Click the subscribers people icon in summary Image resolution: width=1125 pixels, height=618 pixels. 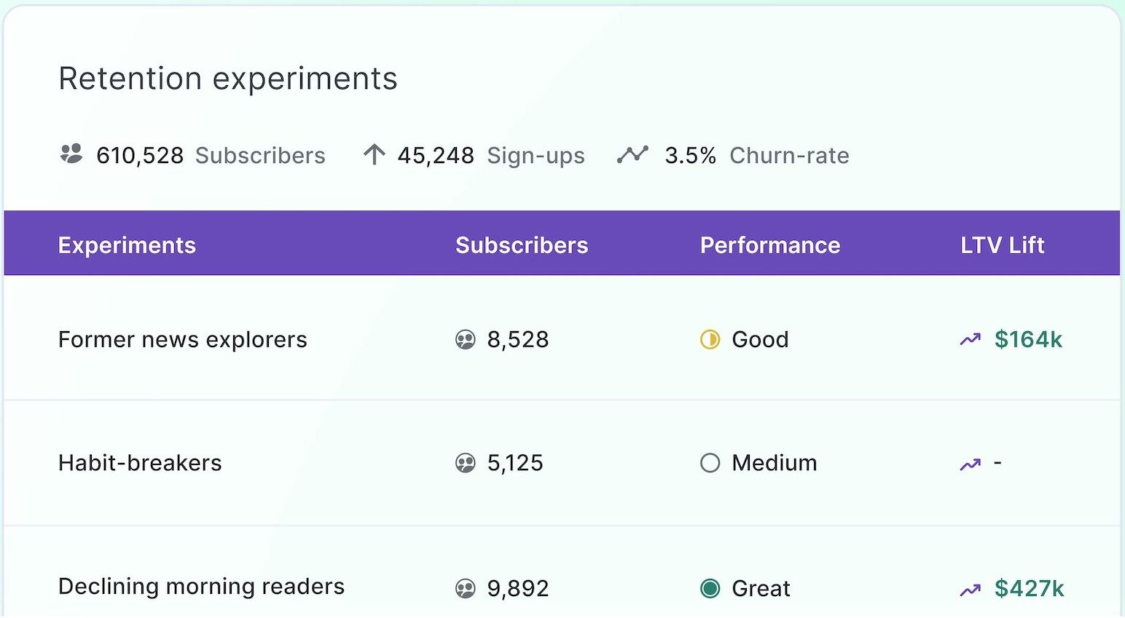71,154
